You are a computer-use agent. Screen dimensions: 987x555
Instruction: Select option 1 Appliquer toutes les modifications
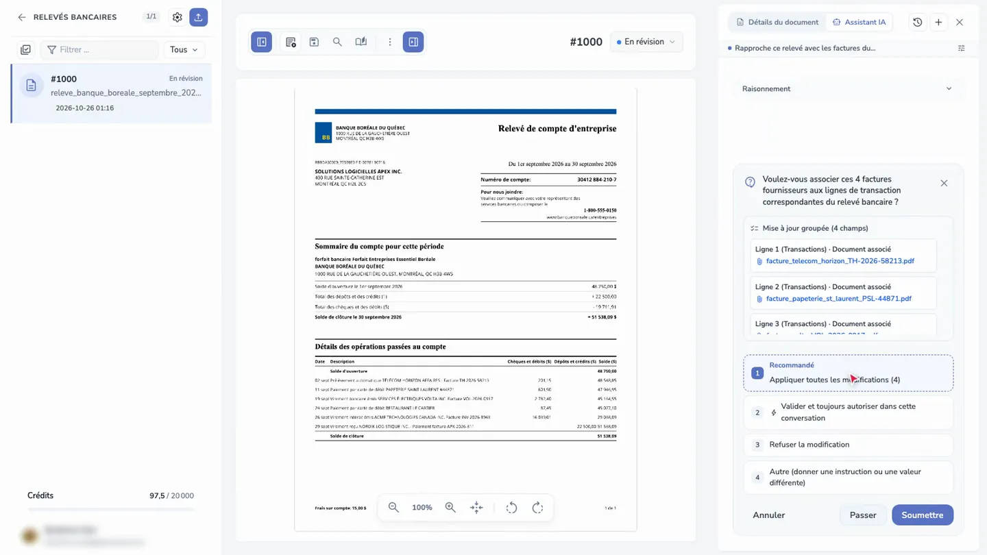coord(848,373)
